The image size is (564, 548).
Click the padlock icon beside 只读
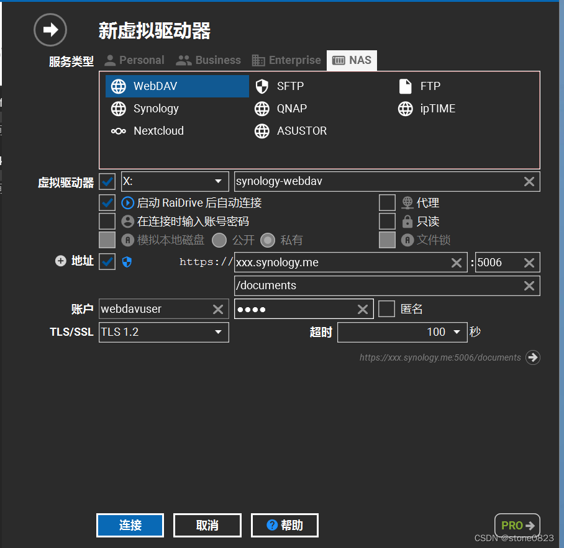click(407, 222)
